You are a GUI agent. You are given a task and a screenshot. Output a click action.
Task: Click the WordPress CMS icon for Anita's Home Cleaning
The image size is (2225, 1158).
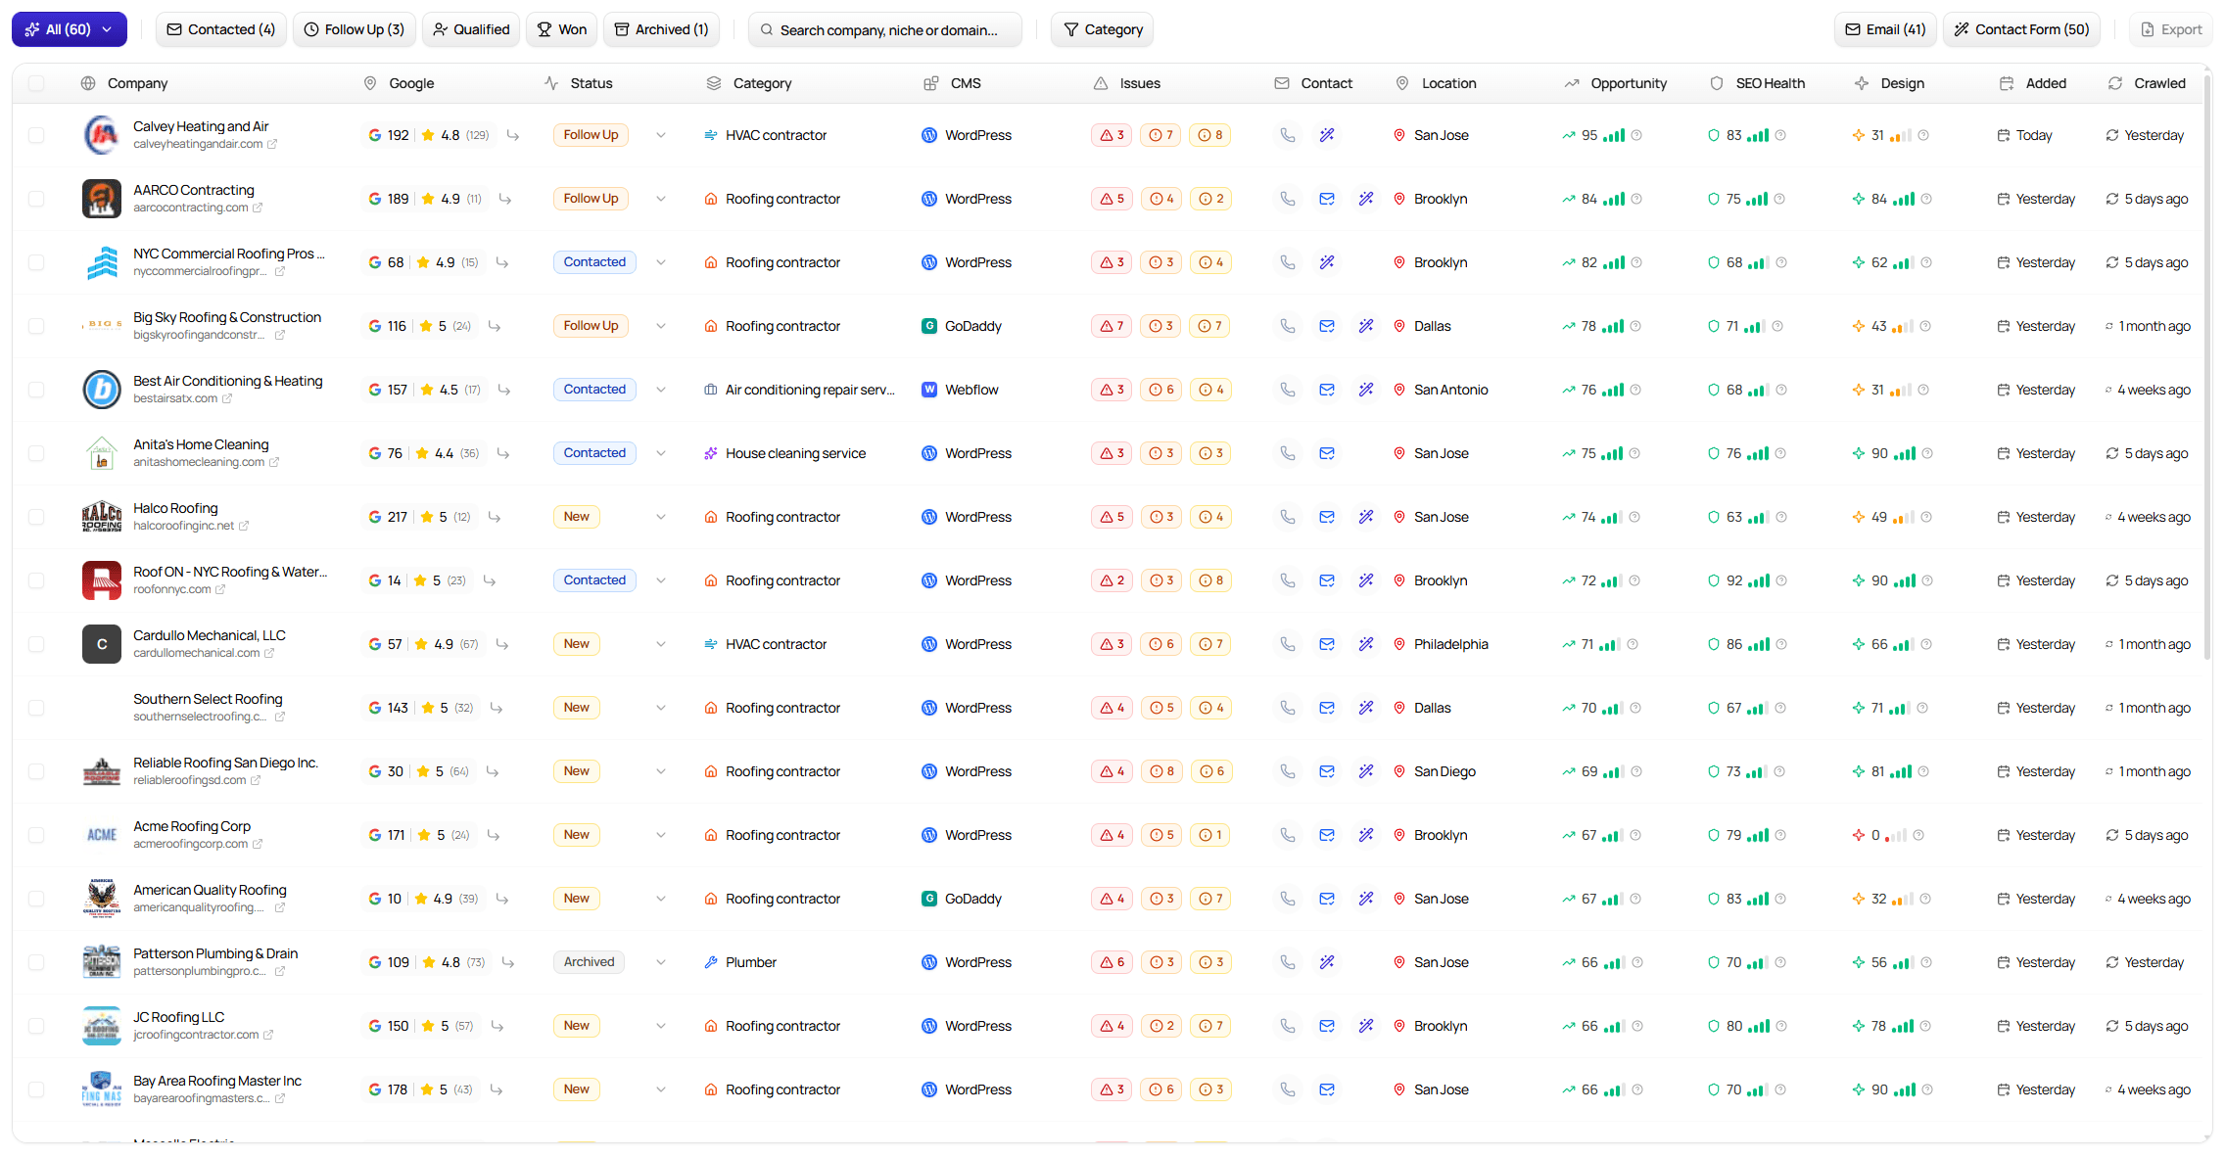(x=928, y=453)
